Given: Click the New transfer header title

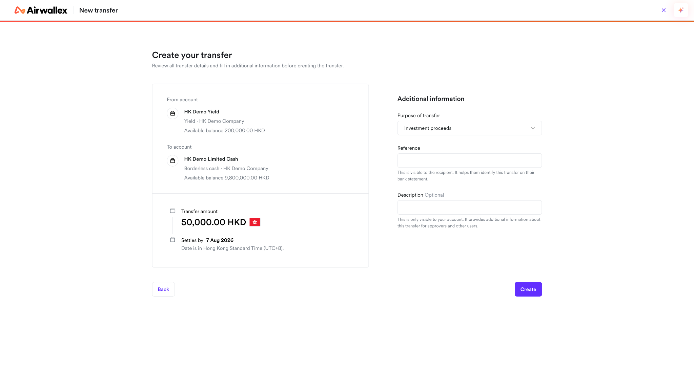Looking at the screenshot, I should (x=99, y=10).
